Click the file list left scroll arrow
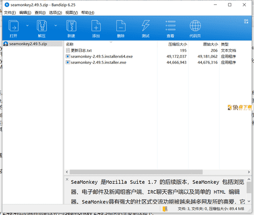 pos(67,172)
